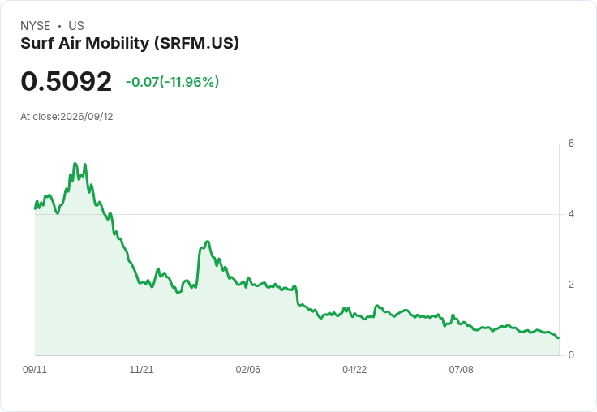The width and height of the screenshot is (597, 412).
Task: Click the 6 y-axis price label
Action: click(571, 144)
